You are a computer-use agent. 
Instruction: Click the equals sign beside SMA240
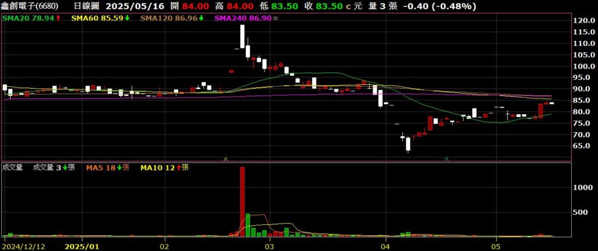pyautogui.click(x=276, y=18)
